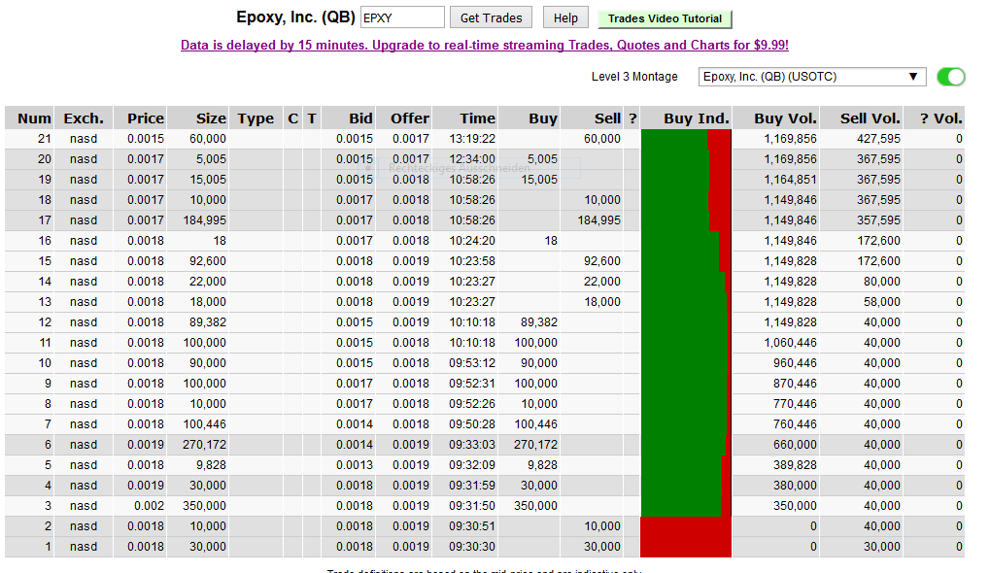Click Buy Vol. 1,164,851 cell

coord(791,180)
